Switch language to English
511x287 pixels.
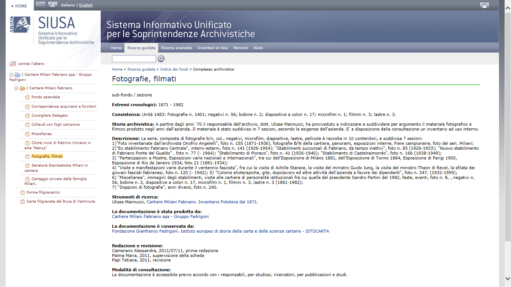(x=86, y=5)
